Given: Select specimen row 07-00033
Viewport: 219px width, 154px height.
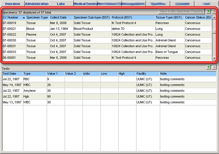Looking at the screenshot, I should point(107,52).
